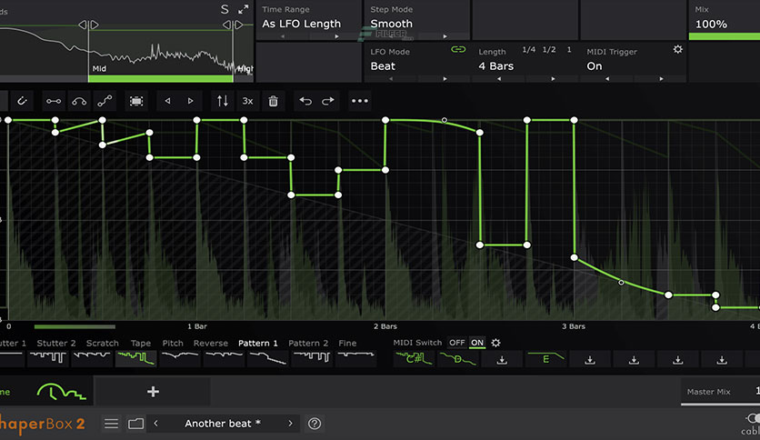Add a new shaper with plus button
760x440 pixels.
[153, 392]
